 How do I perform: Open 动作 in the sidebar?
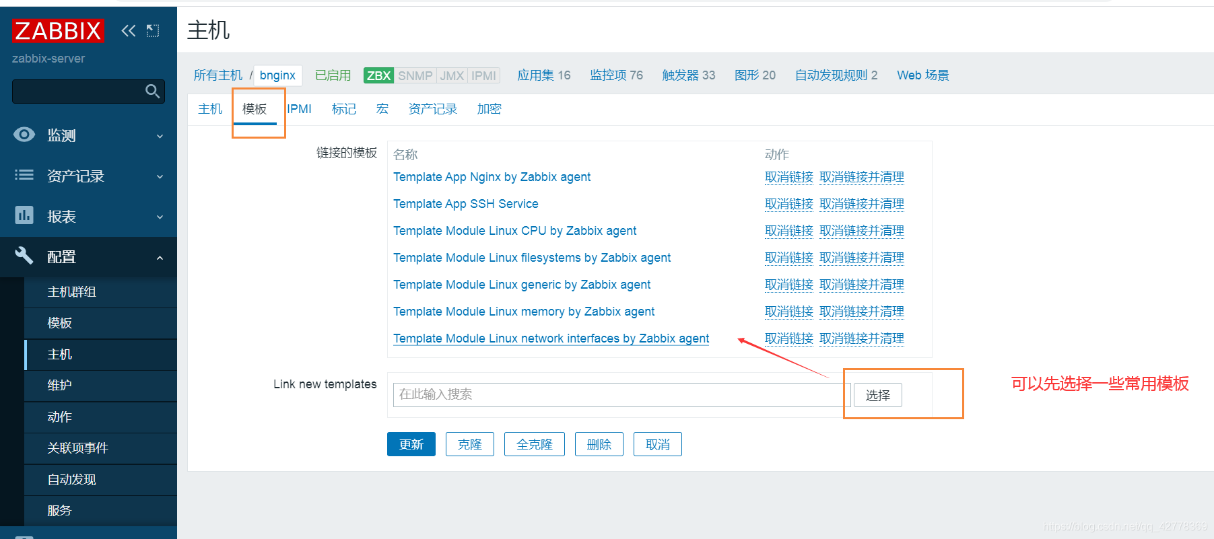pyautogui.click(x=101, y=417)
